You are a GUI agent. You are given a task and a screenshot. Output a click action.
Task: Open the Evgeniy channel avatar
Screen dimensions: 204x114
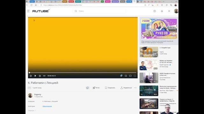30,95
